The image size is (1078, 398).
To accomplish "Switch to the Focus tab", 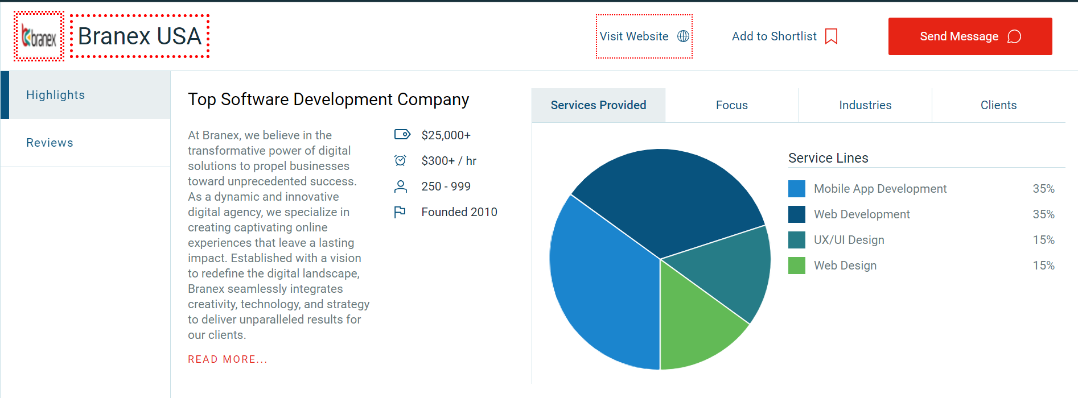I will [x=732, y=105].
